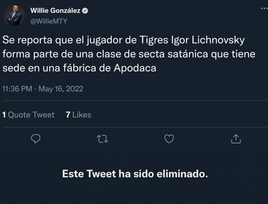Viewport: 268px width, 204px height.
Task: Open the three-dot more options menu
Action: coord(264,8)
